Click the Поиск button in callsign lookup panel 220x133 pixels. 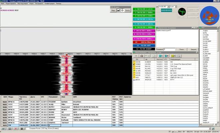point(182,49)
